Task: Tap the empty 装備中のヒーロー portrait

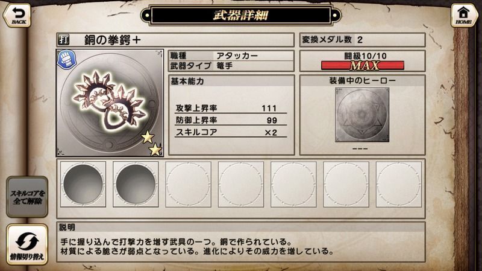Action: point(362,115)
